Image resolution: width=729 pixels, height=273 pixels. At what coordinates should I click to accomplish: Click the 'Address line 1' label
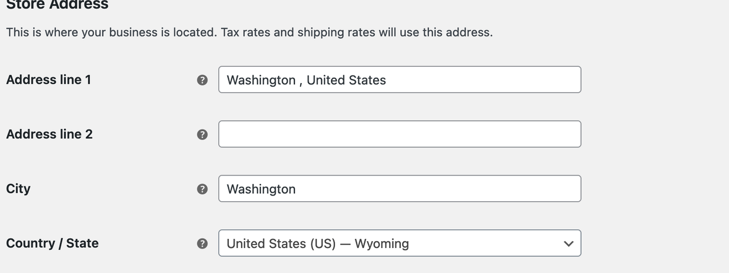(48, 80)
